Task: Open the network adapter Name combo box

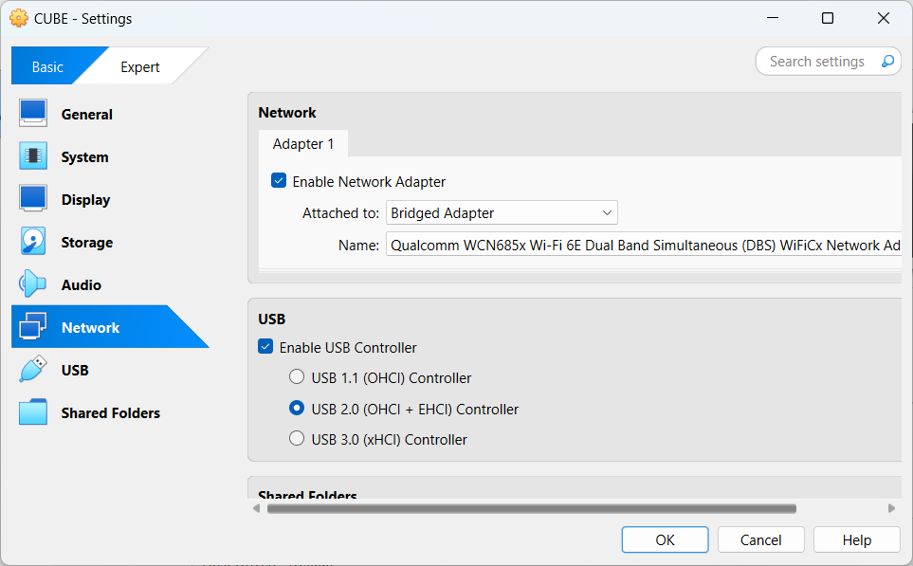Action: pos(645,246)
